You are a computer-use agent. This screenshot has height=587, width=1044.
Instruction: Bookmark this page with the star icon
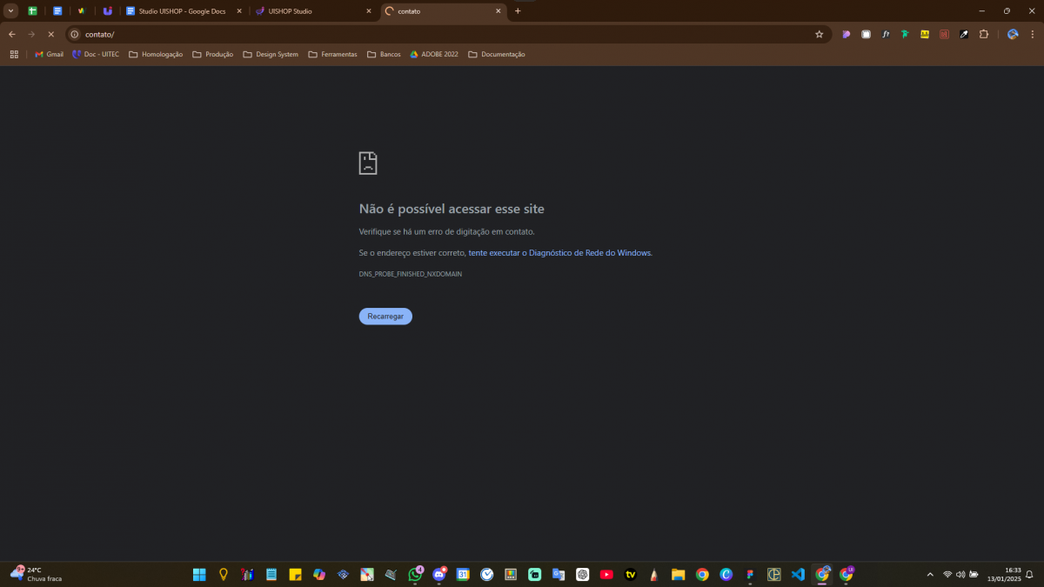coord(819,34)
